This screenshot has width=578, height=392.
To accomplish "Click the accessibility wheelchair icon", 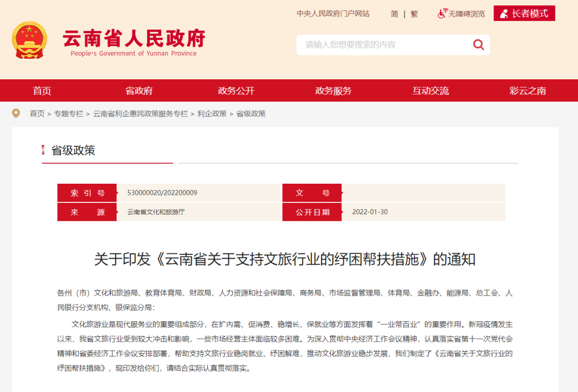I will (x=443, y=13).
